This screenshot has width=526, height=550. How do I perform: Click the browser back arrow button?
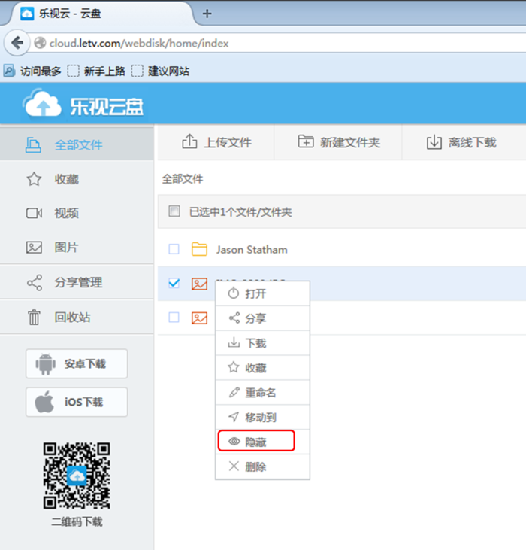[17, 43]
